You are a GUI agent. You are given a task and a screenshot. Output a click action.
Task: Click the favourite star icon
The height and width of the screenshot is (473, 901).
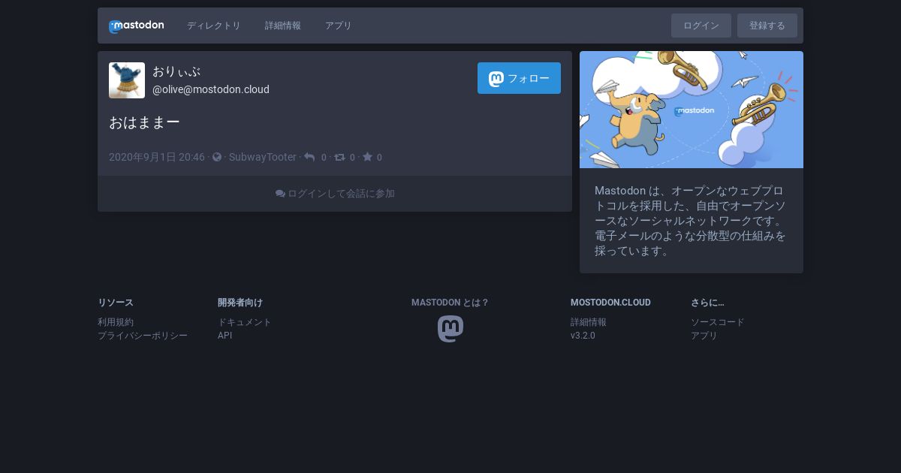367,157
